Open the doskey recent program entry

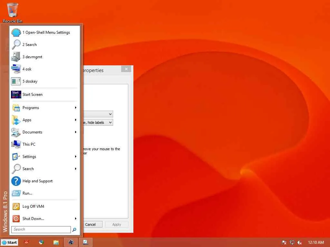pyautogui.click(x=44, y=81)
